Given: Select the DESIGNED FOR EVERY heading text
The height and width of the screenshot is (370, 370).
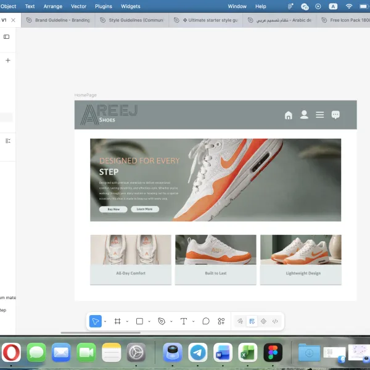Looking at the screenshot, I should [139, 161].
